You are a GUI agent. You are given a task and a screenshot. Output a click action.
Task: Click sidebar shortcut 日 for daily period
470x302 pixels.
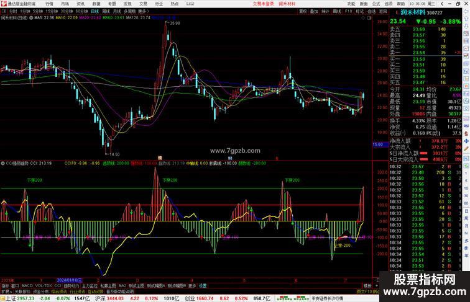point(466,211)
